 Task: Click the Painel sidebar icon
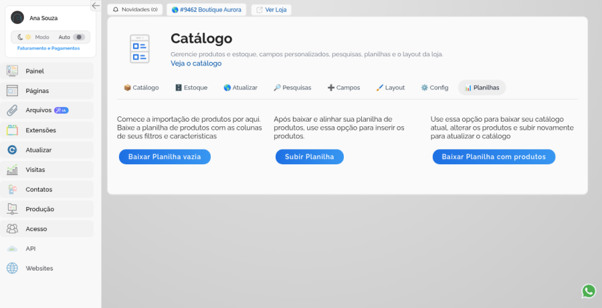pyautogui.click(x=12, y=71)
